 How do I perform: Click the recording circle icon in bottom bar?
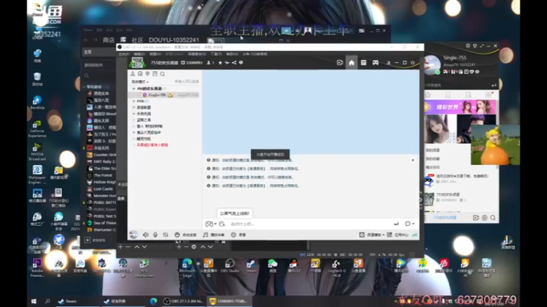pos(233,235)
